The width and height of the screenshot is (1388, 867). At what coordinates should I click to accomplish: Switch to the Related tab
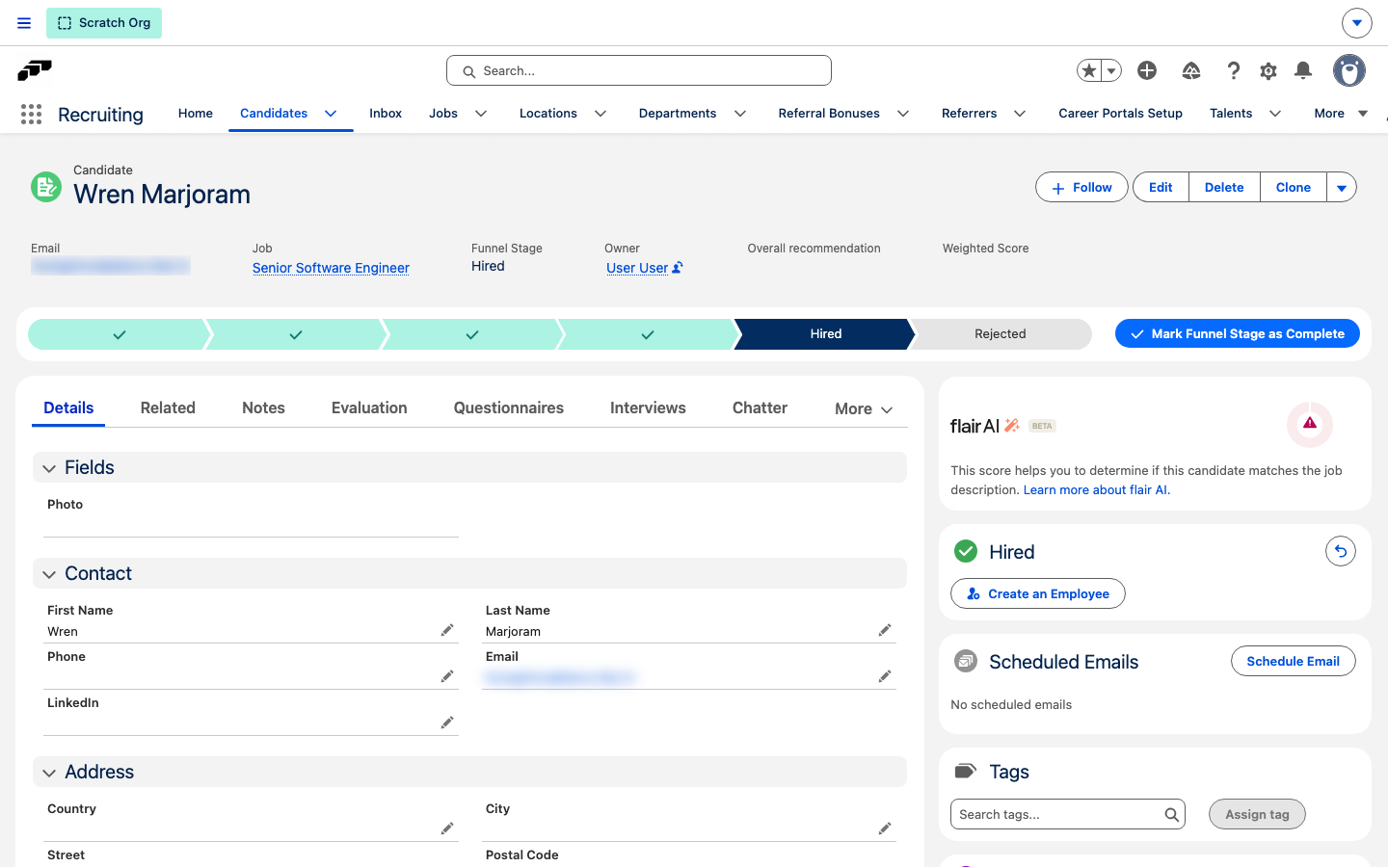coord(168,408)
